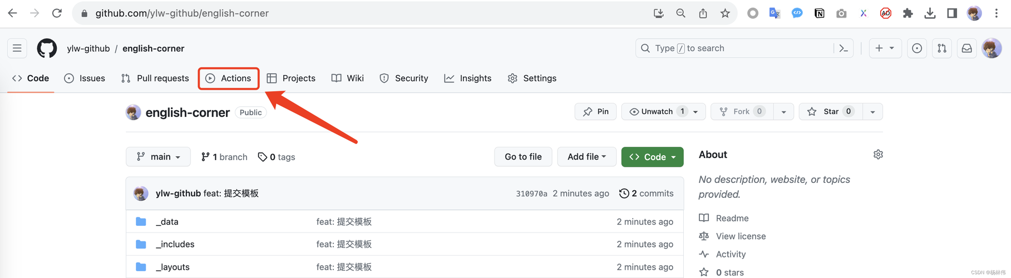Image resolution: width=1011 pixels, height=278 pixels.
Task: Star the english-corner repository
Action: (830, 112)
